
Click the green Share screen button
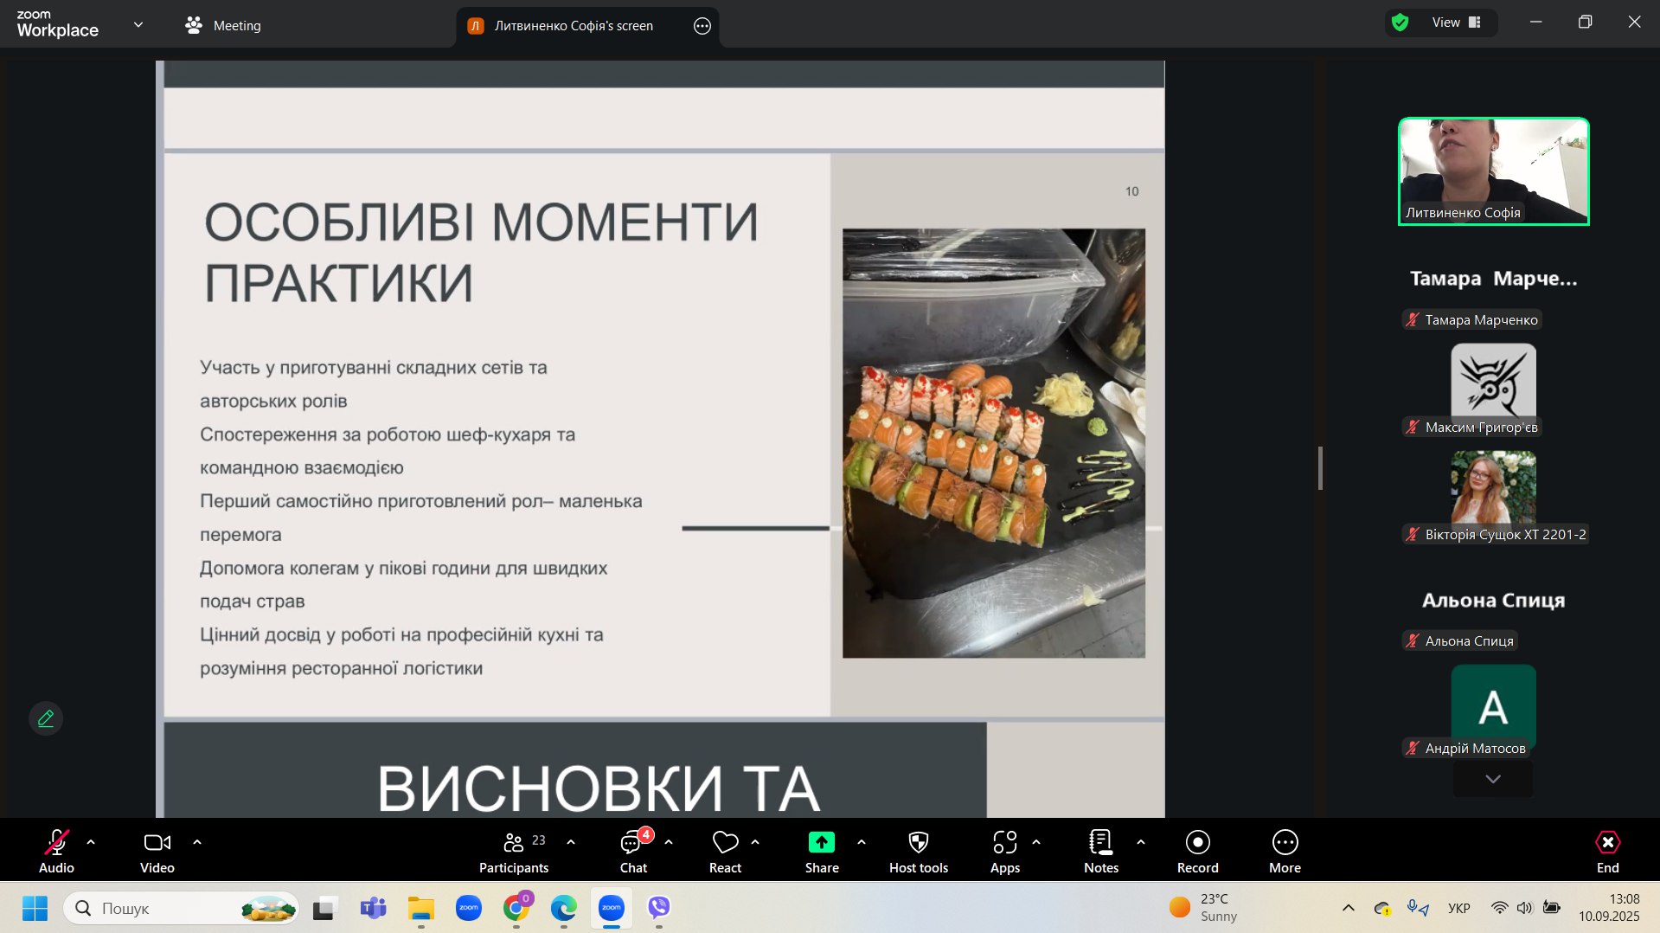tap(822, 851)
